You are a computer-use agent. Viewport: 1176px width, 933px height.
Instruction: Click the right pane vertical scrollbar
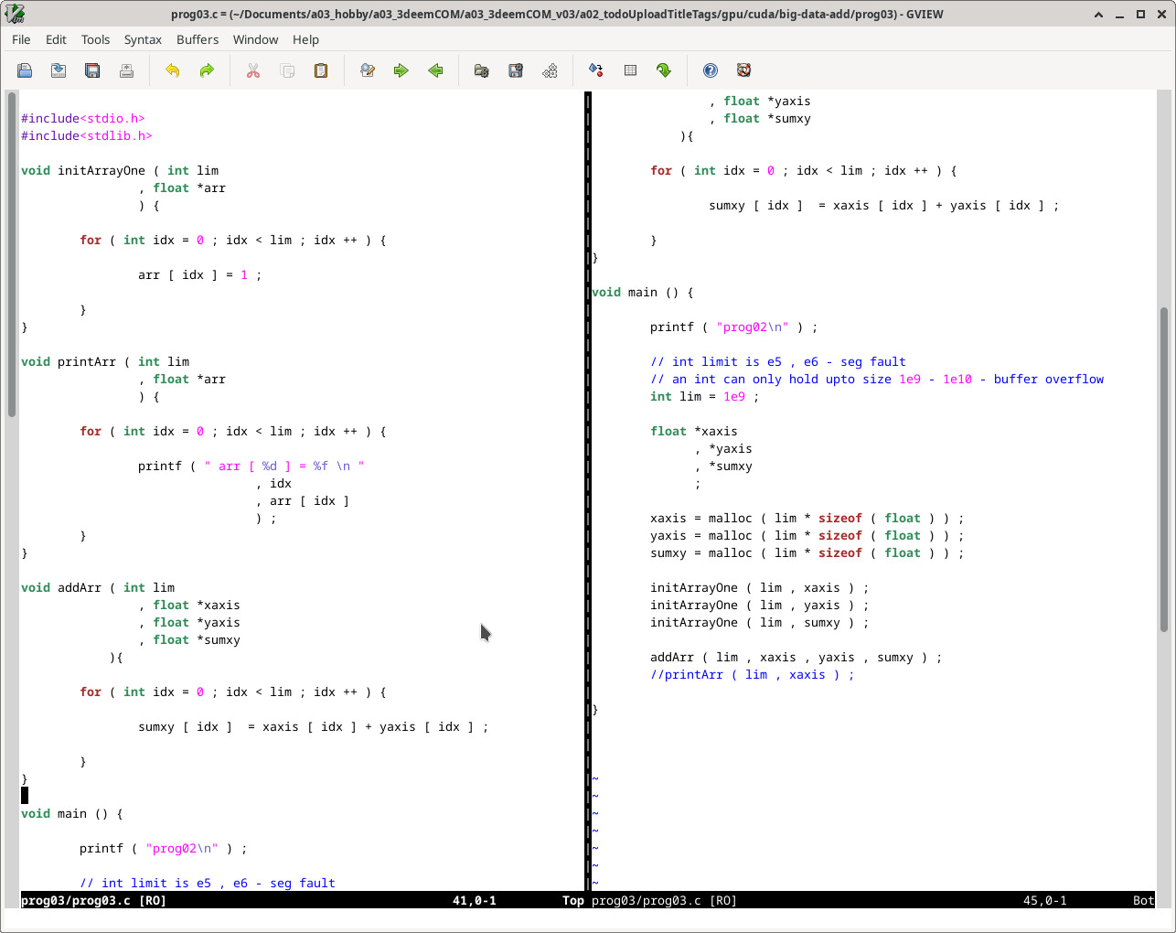click(1164, 469)
